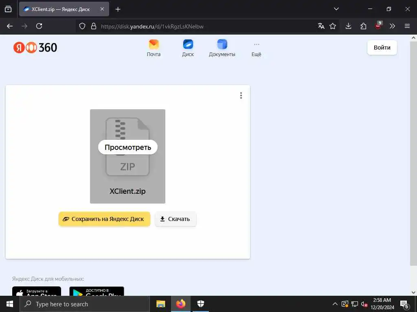This screenshot has height=312, width=417.
Task: Open File Explorer from taskbar
Action: [x=160, y=304]
